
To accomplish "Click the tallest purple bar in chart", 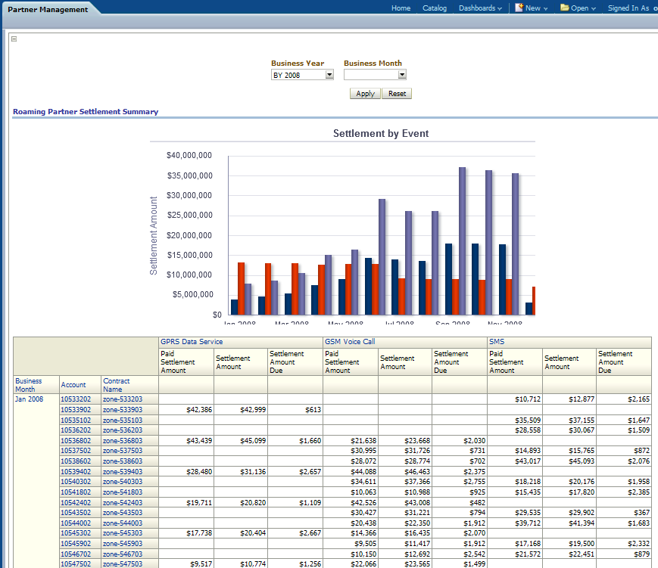I will point(462,241).
